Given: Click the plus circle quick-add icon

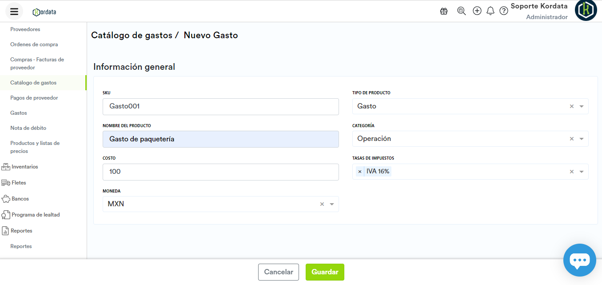Looking at the screenshot, I should coord(477,11).
